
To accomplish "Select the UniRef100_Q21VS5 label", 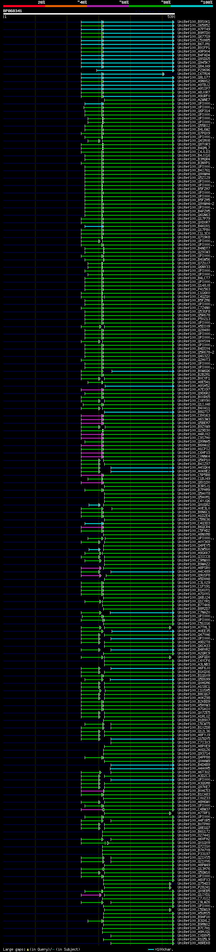I will click(x=193, y=857).
